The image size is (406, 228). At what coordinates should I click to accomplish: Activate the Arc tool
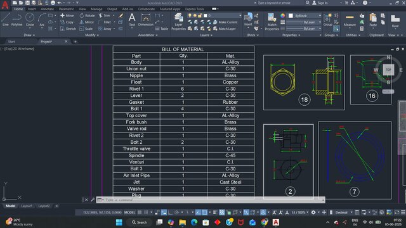tap(42, 20)
